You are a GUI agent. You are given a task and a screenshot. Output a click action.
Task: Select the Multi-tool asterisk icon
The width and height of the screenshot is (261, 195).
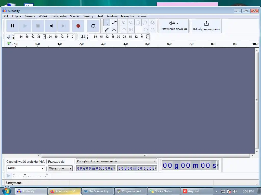(114, 30)
